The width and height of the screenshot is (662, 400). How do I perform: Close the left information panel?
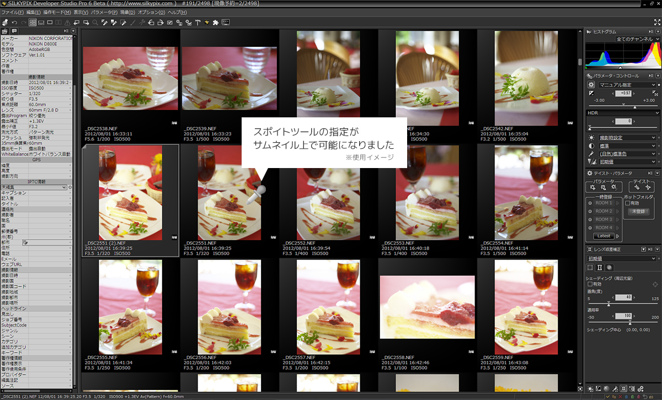(x=73, y=31)
